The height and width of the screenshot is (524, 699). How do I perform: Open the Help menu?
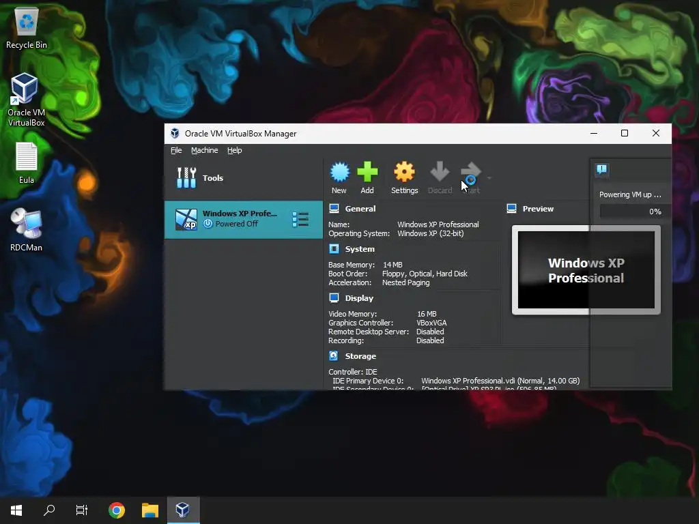click(x=235, y=150)
